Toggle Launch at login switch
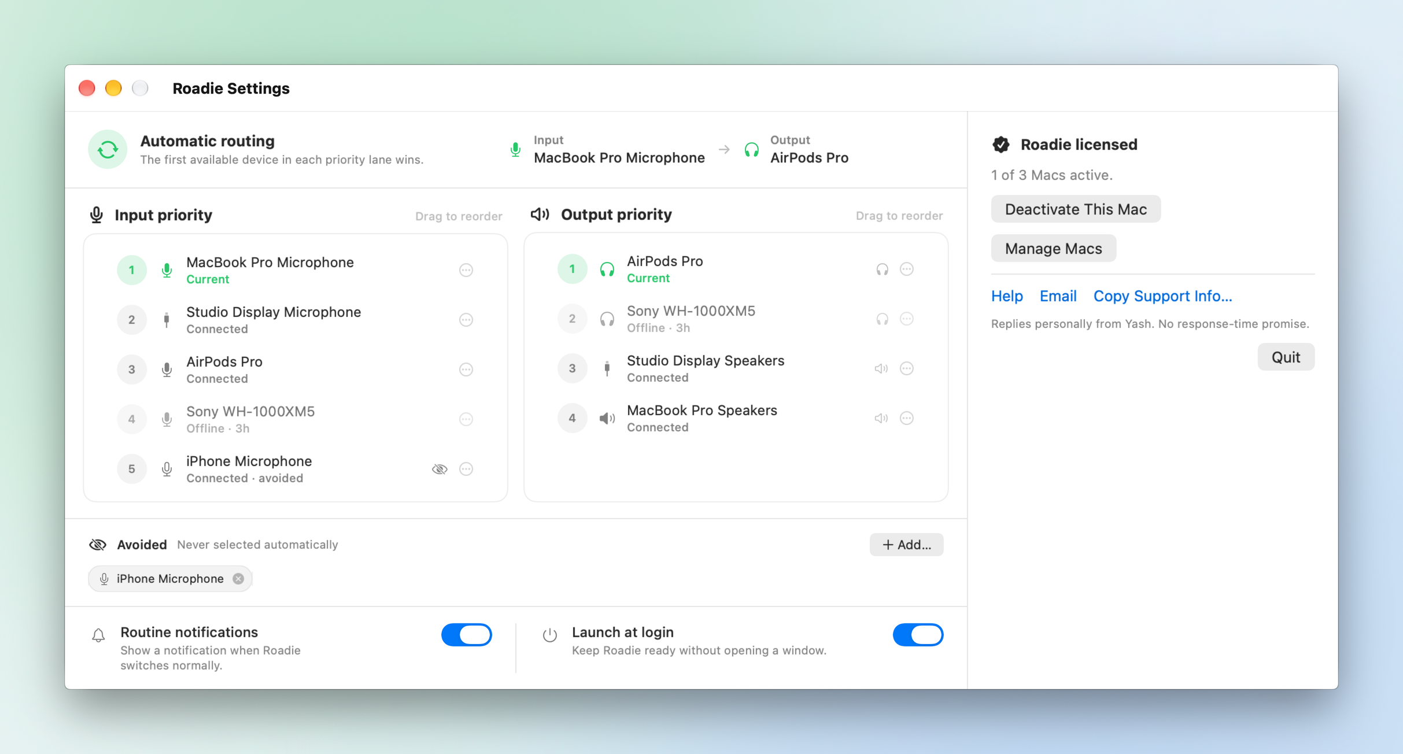Viewport: 1403px width, 754px height. (x=918, y=635)
